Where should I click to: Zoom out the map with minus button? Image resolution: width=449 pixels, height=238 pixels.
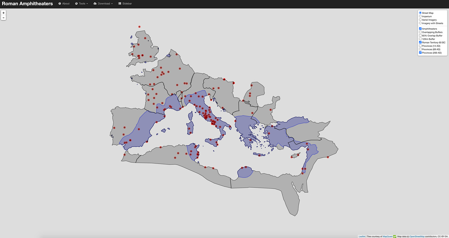[x=3, y=18]
